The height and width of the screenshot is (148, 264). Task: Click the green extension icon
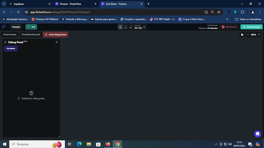coord(235,12)
